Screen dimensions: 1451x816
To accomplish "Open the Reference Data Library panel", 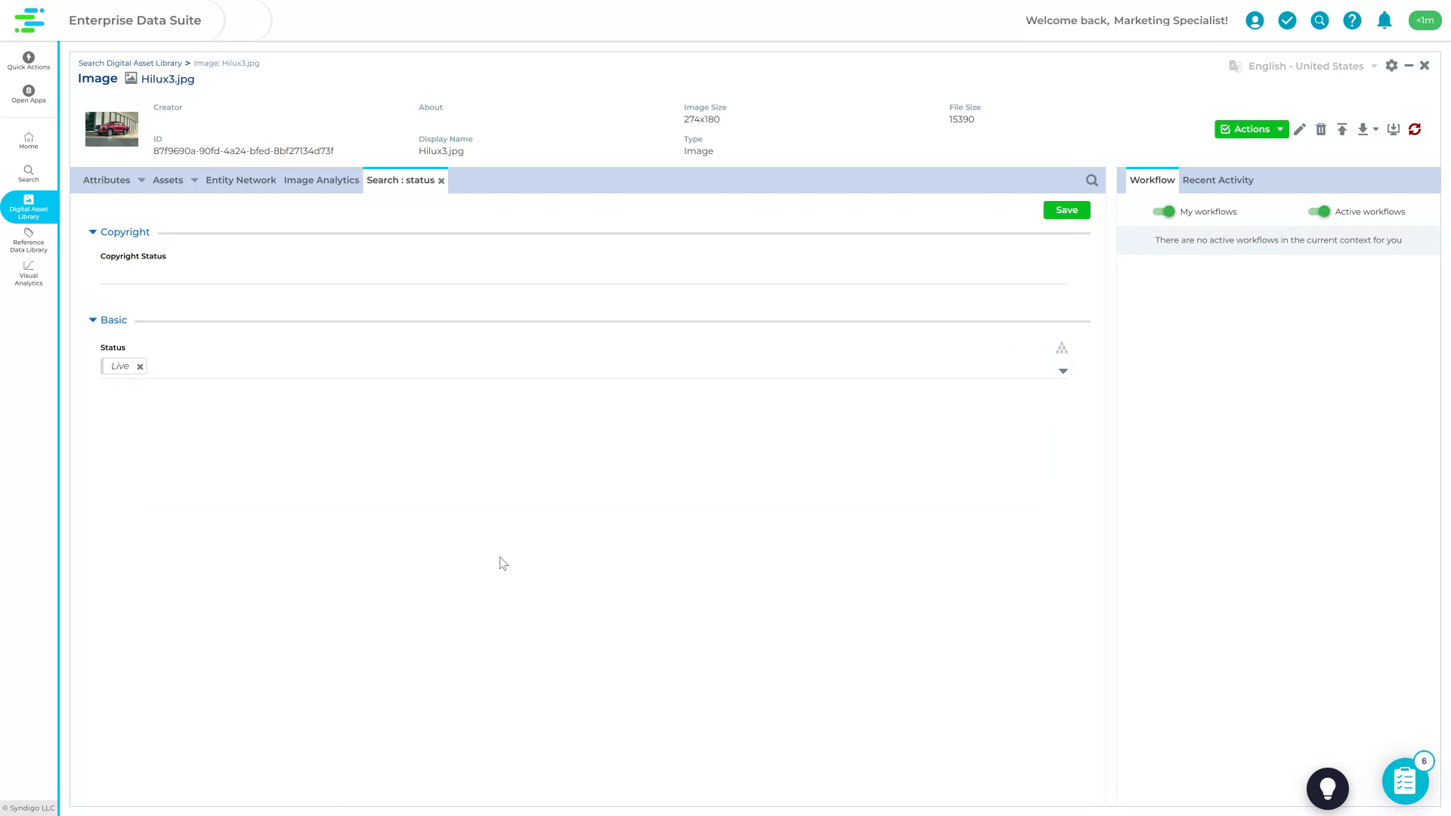I will pos(28,240).
